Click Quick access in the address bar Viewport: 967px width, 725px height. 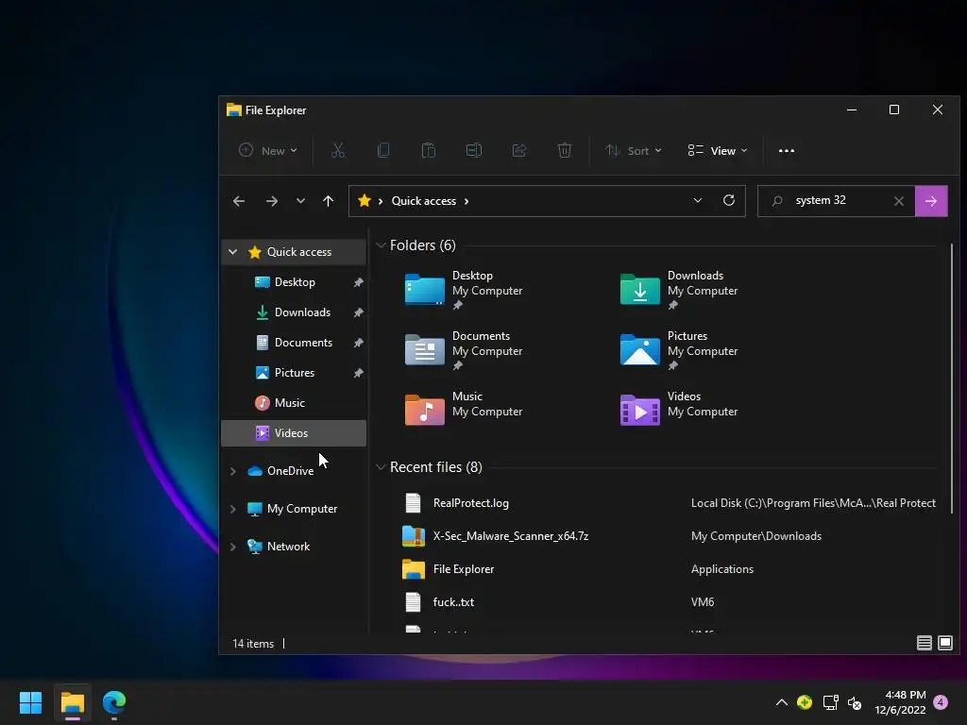424,201
